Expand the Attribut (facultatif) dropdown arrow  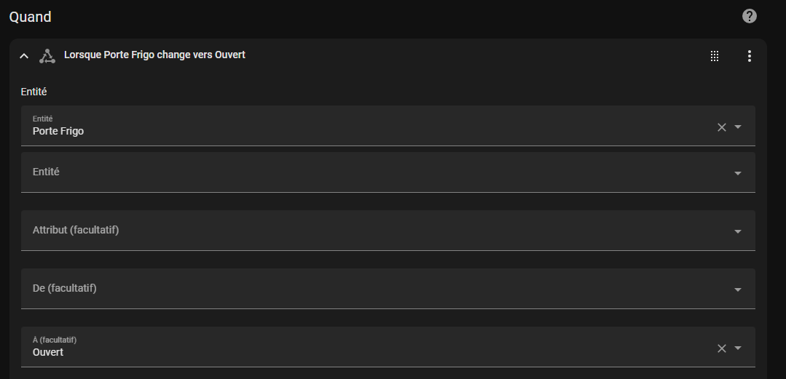[x=738, y=231]
